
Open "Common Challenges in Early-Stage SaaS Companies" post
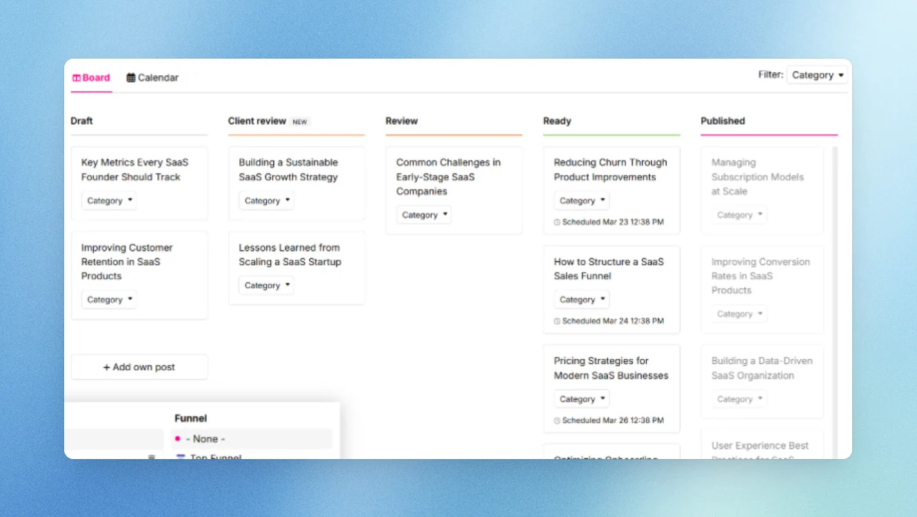[448, 177]
